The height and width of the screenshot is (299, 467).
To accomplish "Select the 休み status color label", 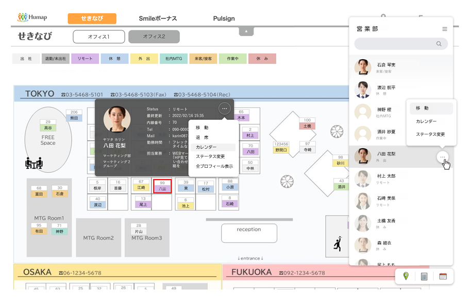I will [262, 59].
